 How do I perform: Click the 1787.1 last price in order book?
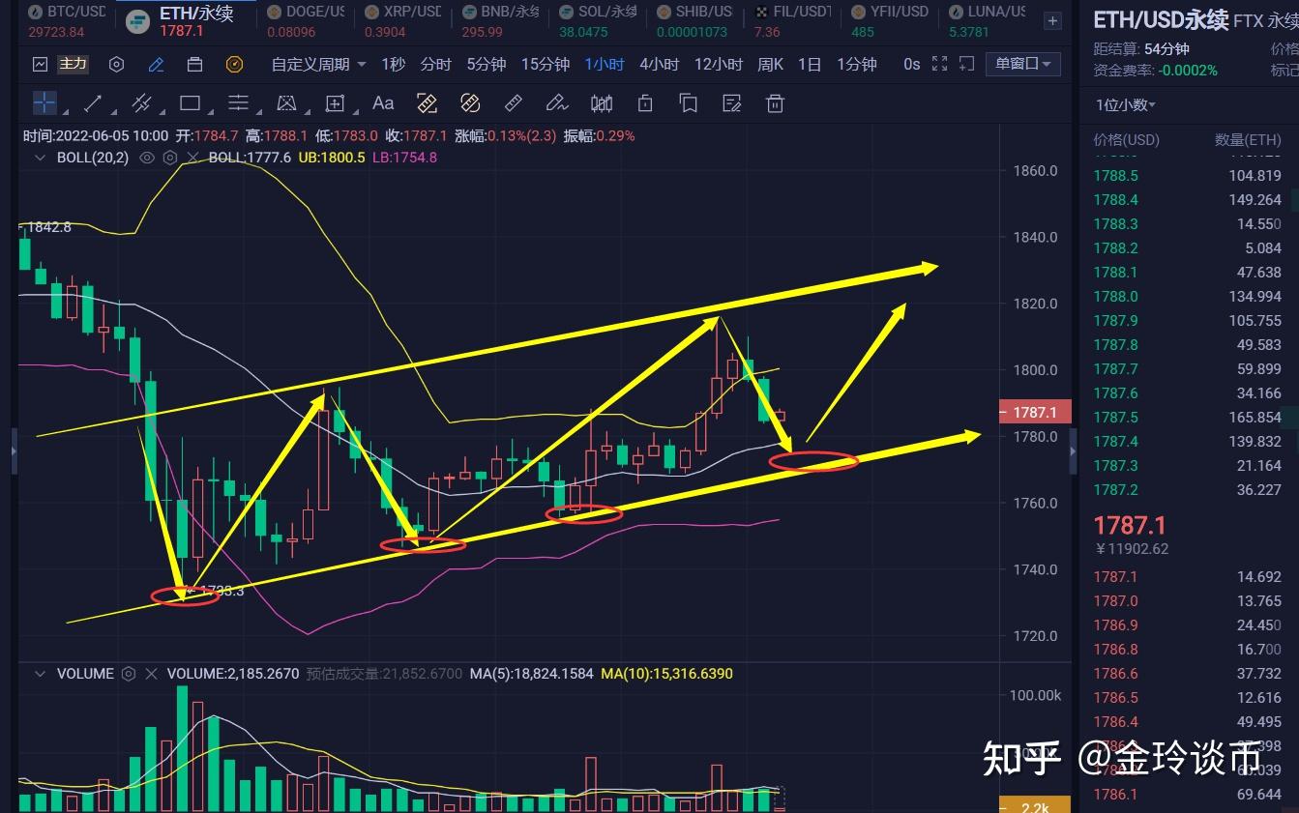pos(1129,525)
